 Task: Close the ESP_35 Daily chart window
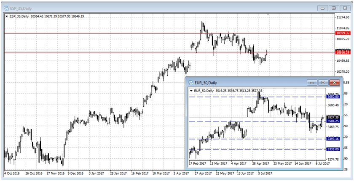(345, 8)
